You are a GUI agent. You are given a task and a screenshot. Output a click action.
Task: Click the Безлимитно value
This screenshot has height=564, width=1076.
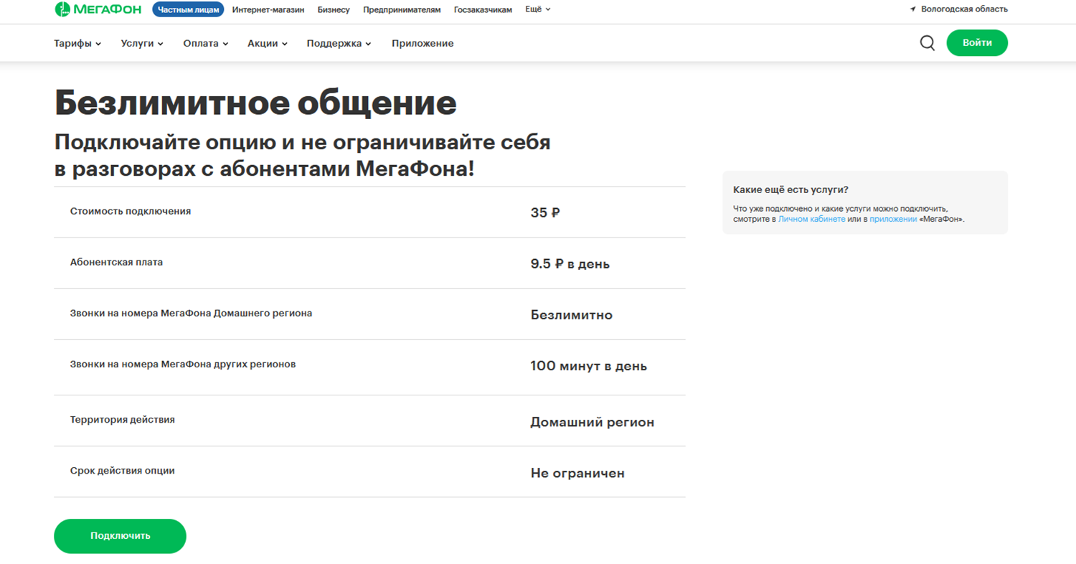[x=572, y=315]
